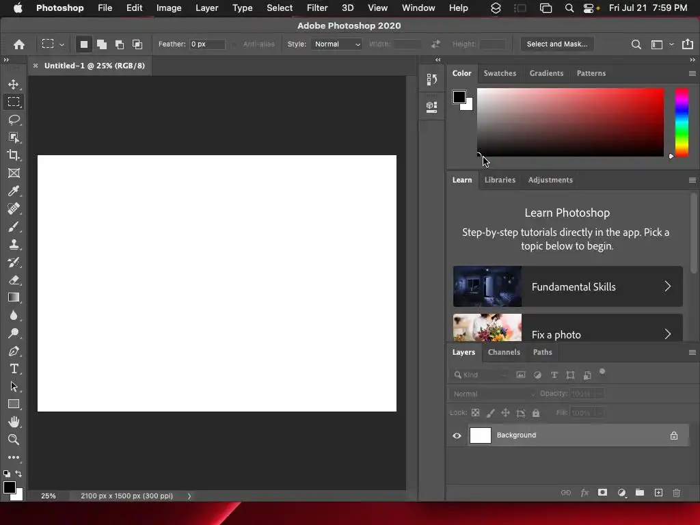Create a new layer icon
The image size is (700, 525).
click(658, 492)
